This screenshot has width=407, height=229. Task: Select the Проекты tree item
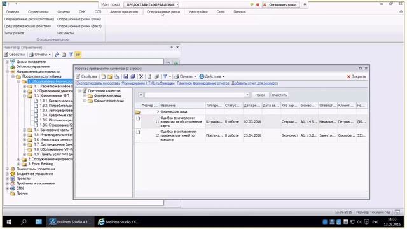coord(24,179)
